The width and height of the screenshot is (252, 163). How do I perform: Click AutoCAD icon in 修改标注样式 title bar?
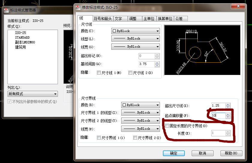[x=78, y=7]
